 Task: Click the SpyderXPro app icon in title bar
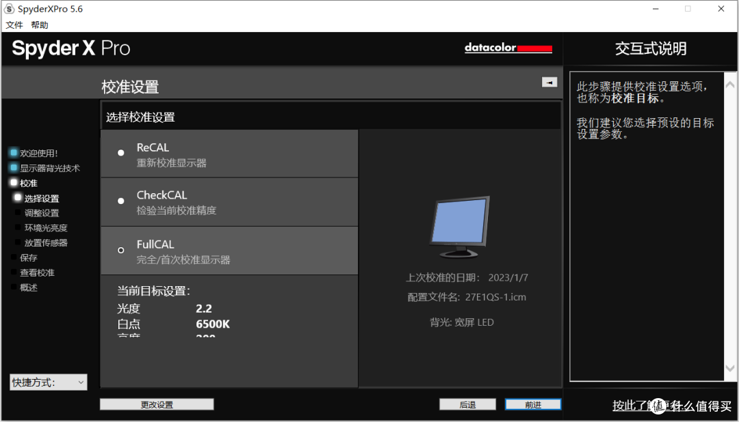9,9
